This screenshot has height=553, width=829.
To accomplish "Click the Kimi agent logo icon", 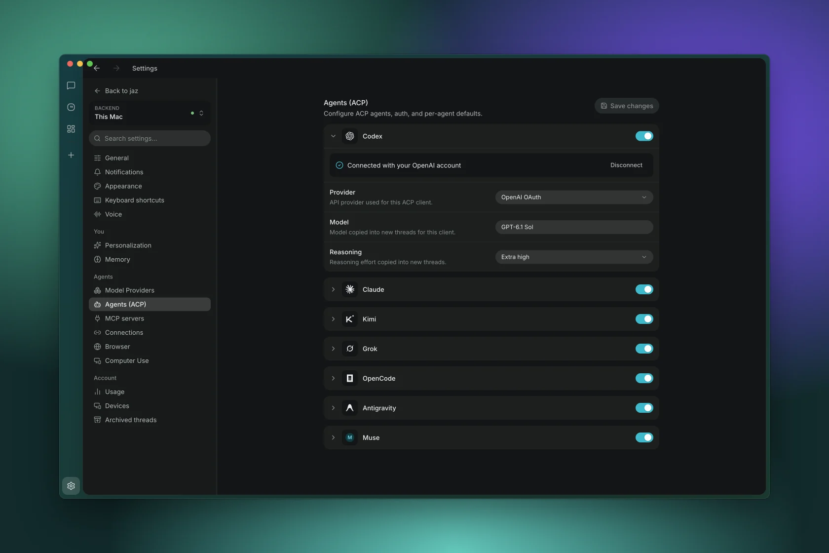I will click(350, 319).
